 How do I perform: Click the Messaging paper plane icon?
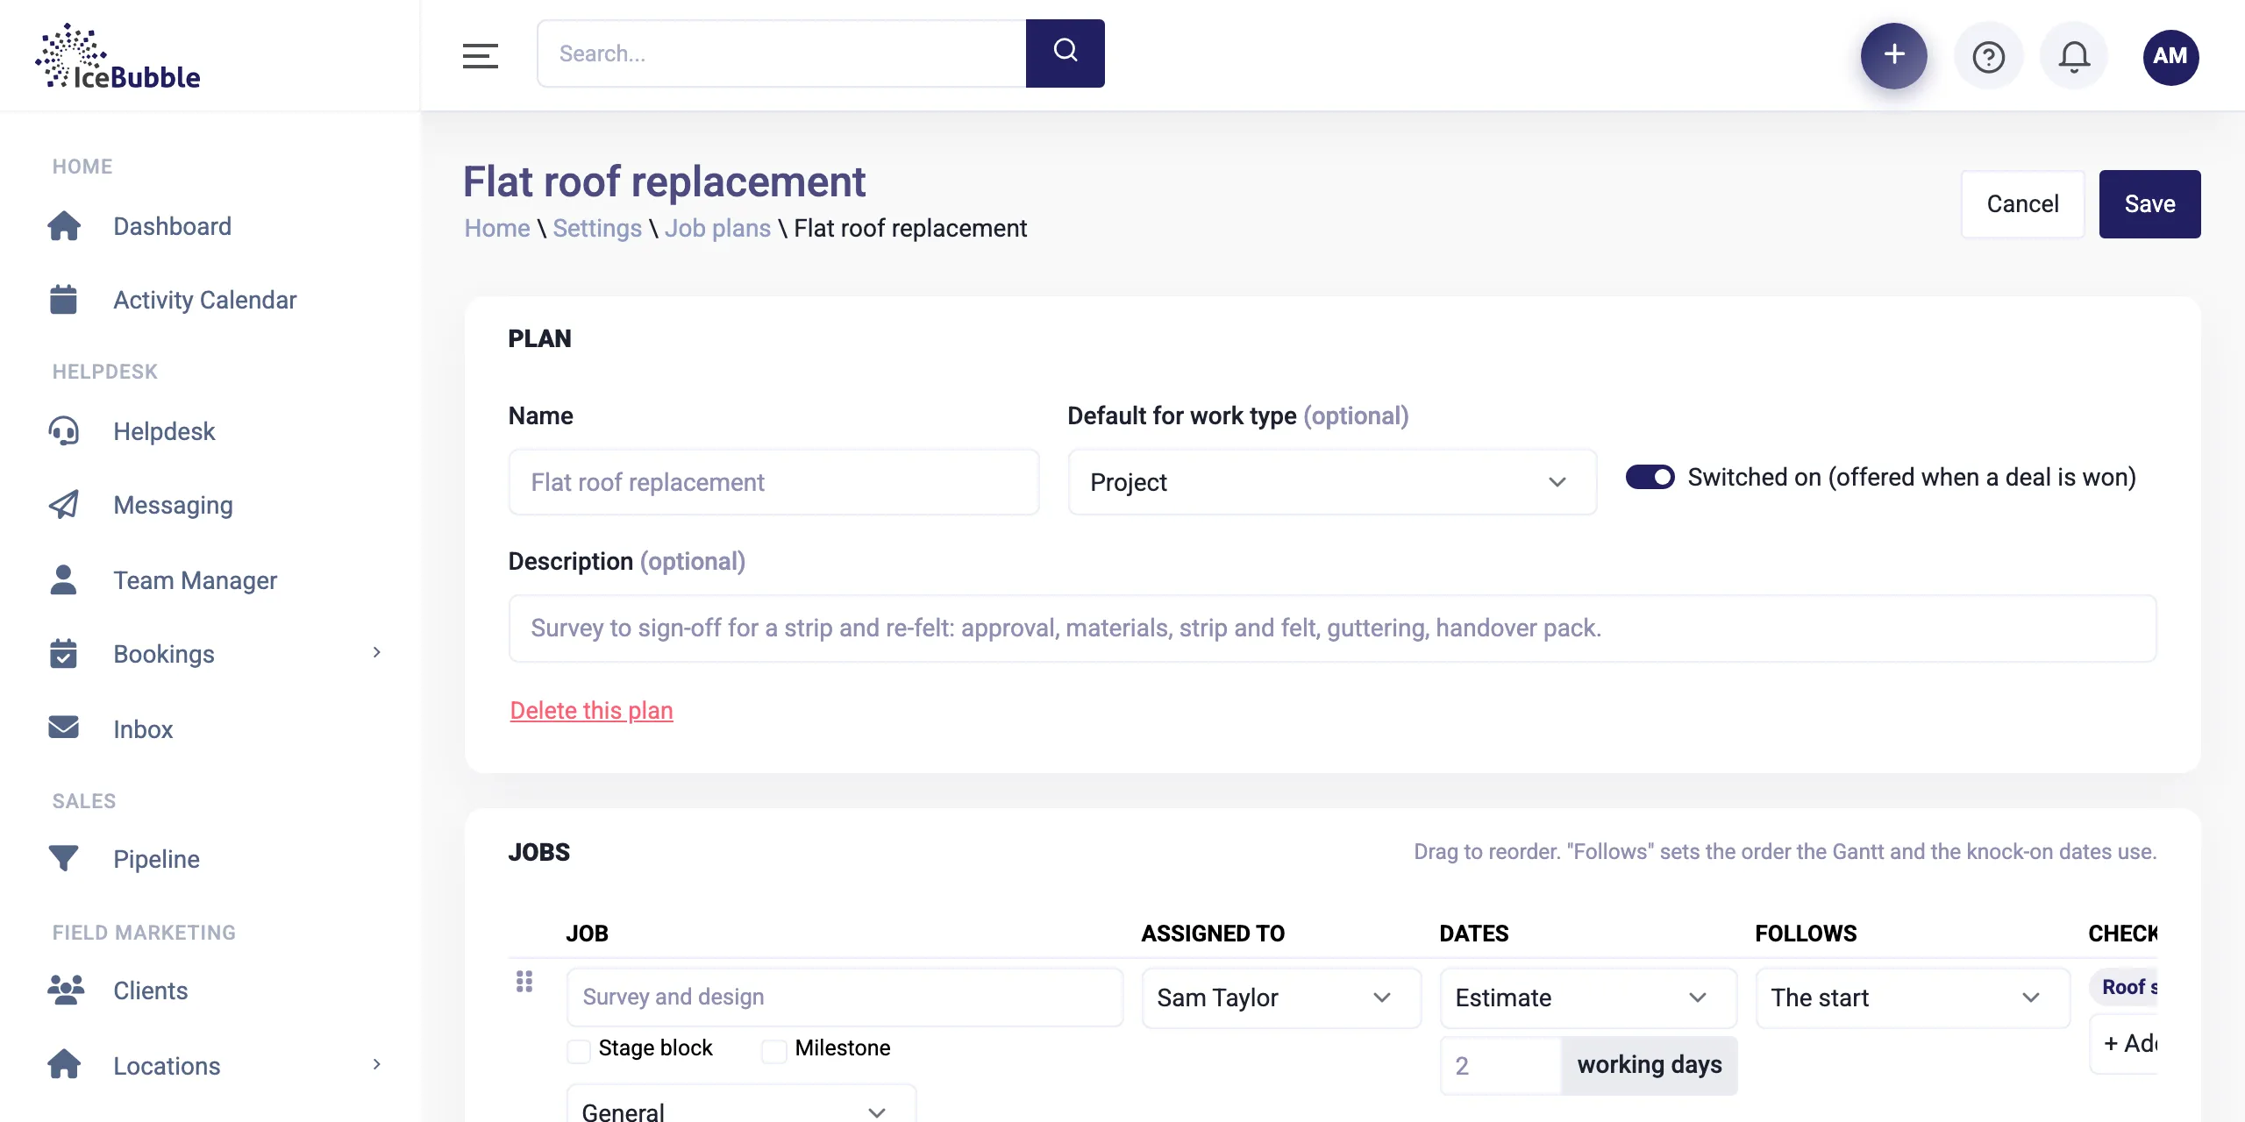click(x=63, y=505)
